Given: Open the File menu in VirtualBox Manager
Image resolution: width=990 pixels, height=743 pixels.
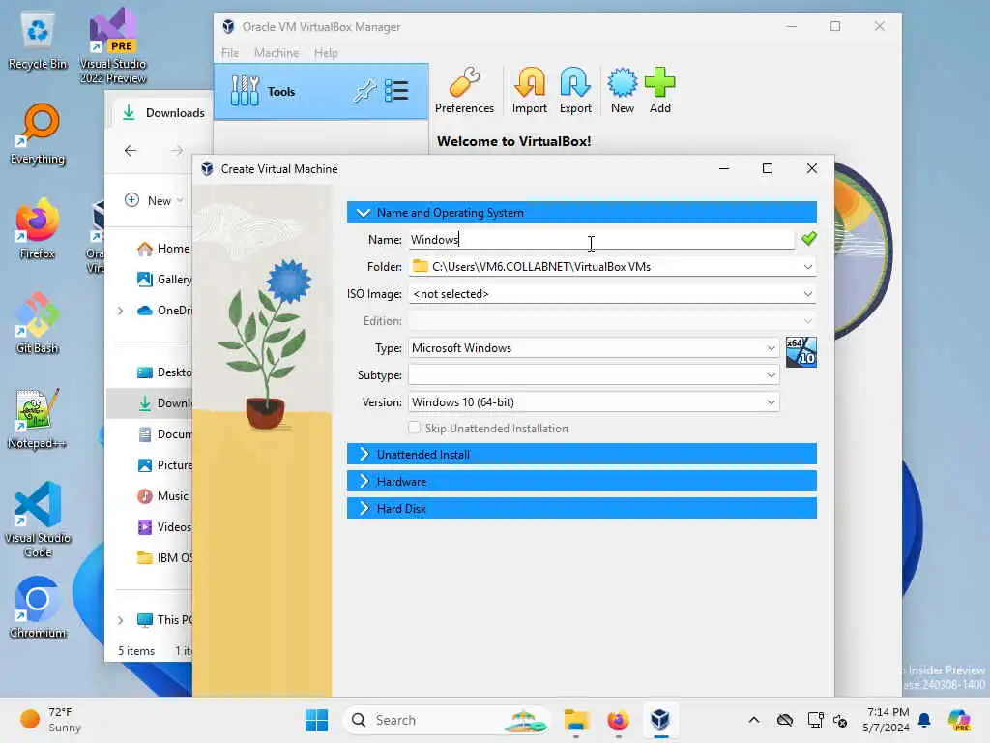Looking at the screenshot, I should (x=230, y=53).
